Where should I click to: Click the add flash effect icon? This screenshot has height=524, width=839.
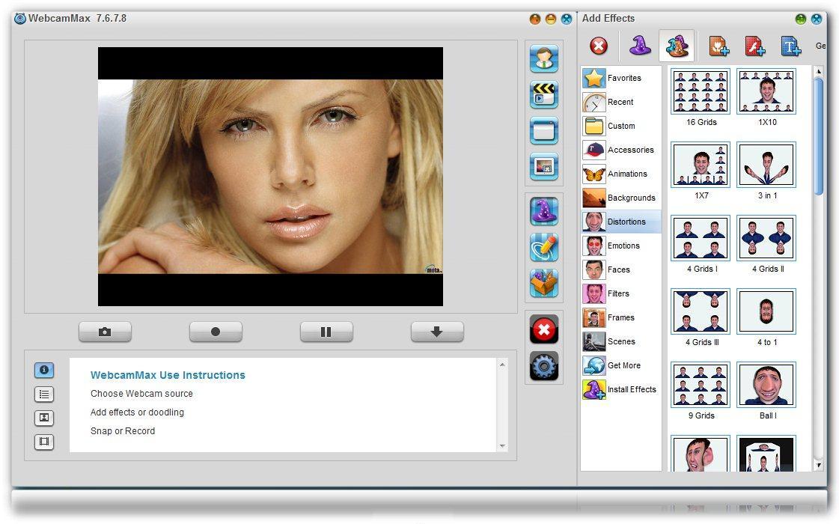coord(754,46)
